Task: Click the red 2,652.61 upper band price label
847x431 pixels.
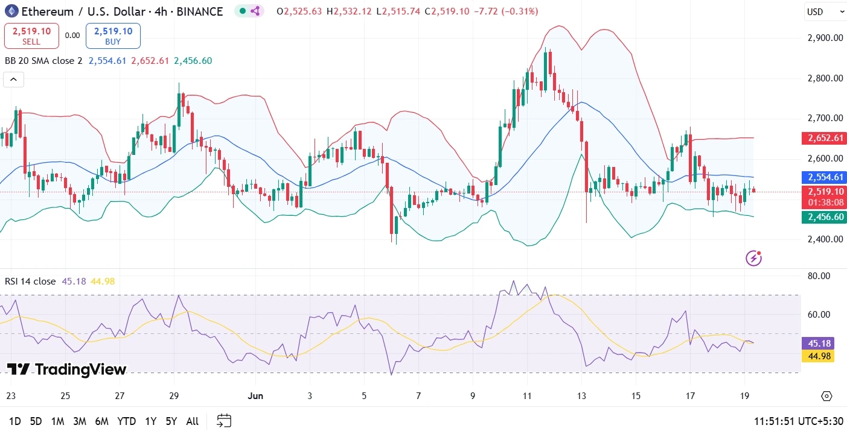Action: click(823, 138)
